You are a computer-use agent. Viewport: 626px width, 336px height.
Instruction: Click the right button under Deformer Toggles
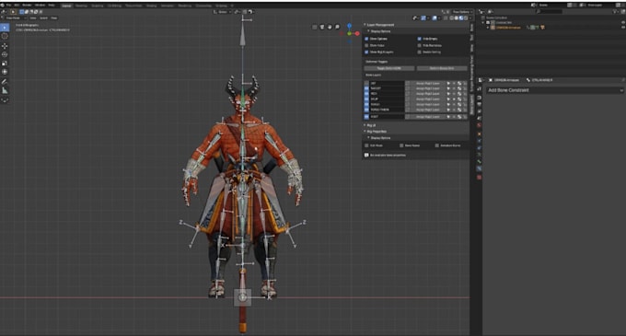coord(442,69)
